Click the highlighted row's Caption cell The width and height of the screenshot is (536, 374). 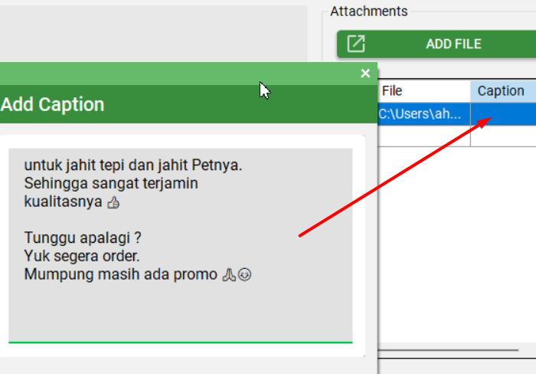pos(503,113)
